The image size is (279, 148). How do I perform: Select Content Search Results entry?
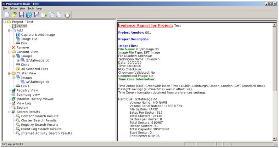(x=39, y=116)
